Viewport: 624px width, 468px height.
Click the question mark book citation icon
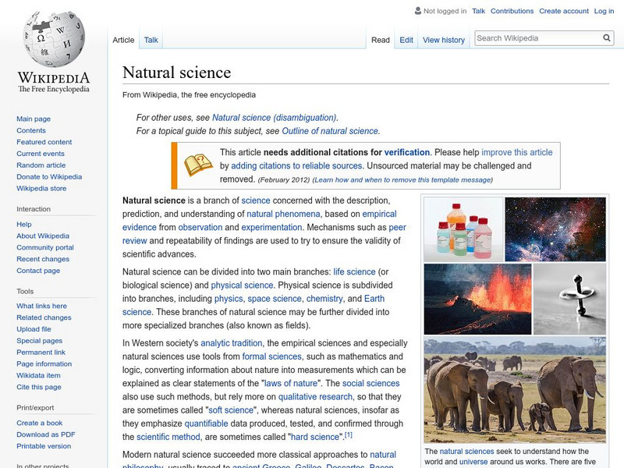197,165
